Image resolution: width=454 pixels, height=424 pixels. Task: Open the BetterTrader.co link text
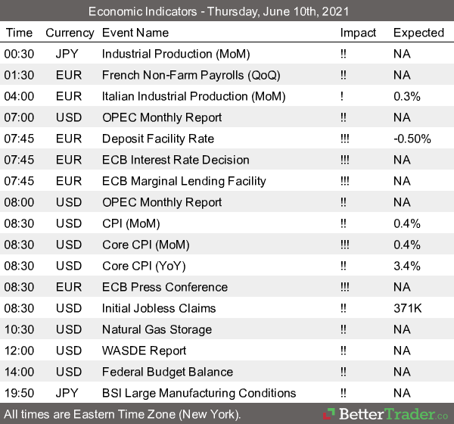391,414
